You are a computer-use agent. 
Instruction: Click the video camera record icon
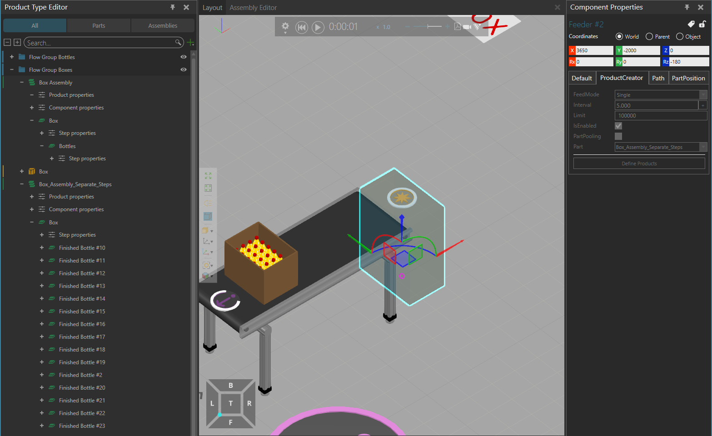(x=467, y=27)
